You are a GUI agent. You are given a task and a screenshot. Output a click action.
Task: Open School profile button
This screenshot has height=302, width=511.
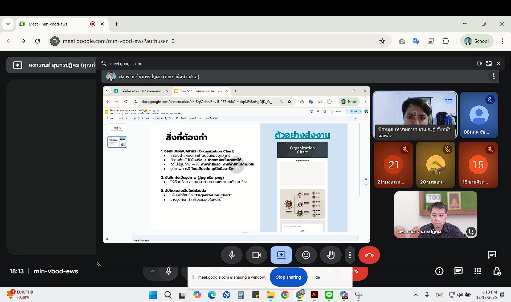point(477,41)
